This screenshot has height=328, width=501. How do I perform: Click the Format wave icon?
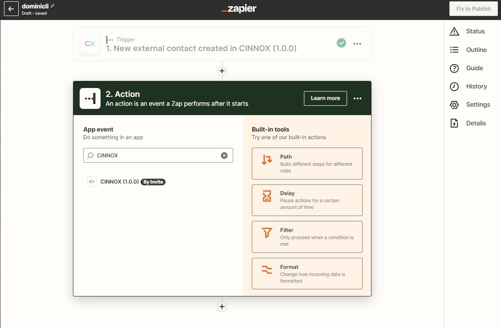267,270
